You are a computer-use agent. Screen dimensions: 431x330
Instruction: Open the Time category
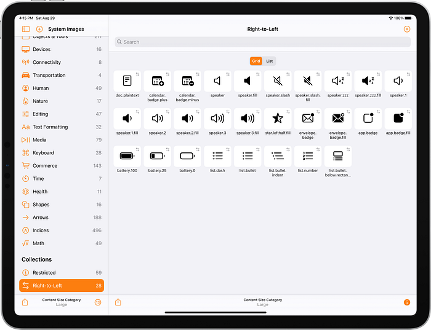[62, 179]
